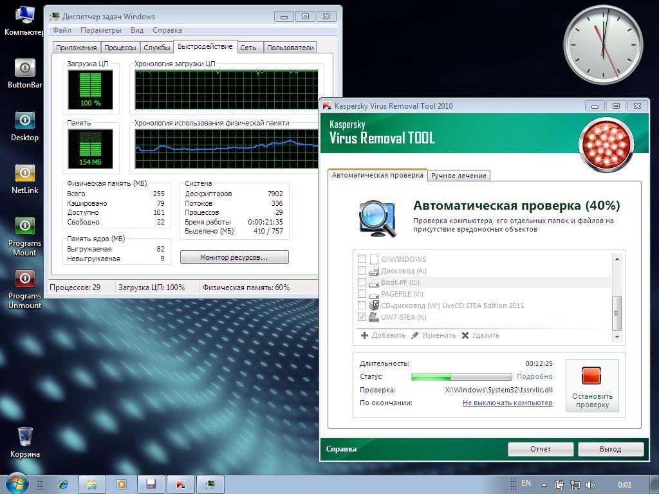Switch to the Приложения tab
659x494 pixels.
click(77, 48)
